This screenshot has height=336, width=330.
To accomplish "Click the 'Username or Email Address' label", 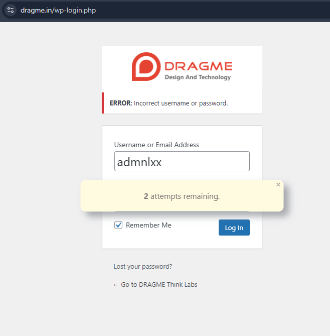I will click(156, 145).
